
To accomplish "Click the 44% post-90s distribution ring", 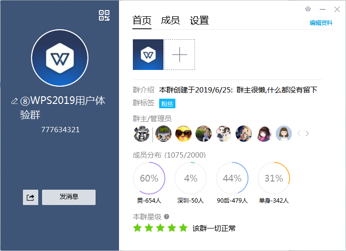I will click(x=232, y=178).
